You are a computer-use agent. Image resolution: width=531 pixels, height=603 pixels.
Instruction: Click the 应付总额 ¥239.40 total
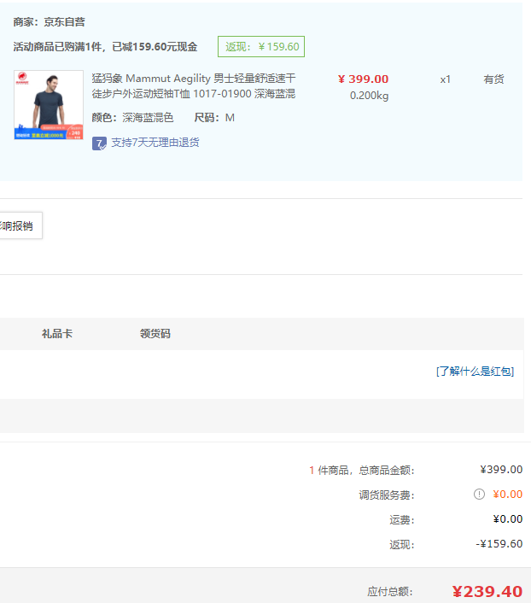(x=487, y=591)
